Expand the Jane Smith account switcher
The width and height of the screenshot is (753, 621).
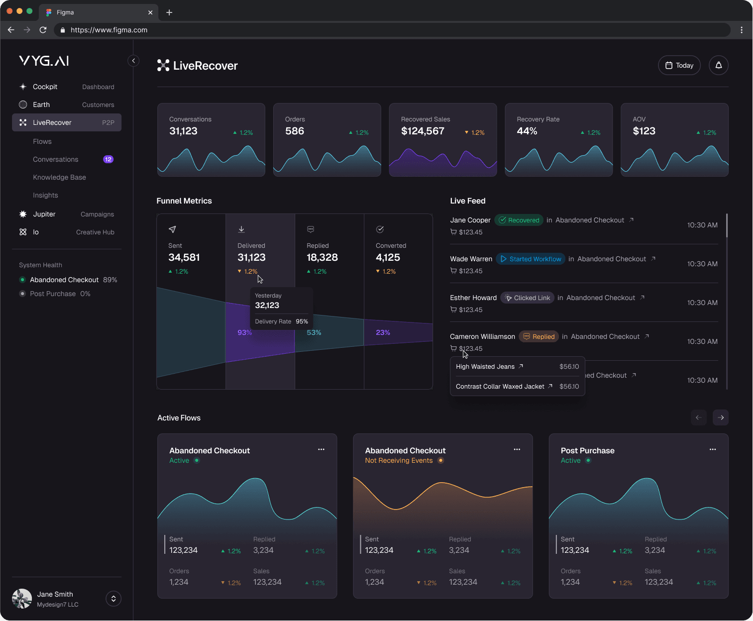pos(113,599)
